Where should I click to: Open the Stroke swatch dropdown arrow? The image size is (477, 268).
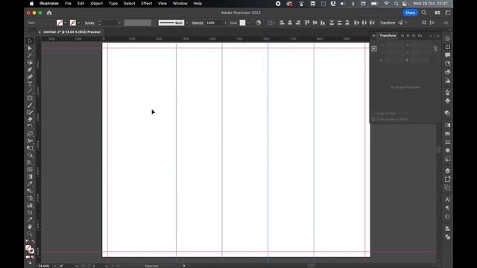78,23
